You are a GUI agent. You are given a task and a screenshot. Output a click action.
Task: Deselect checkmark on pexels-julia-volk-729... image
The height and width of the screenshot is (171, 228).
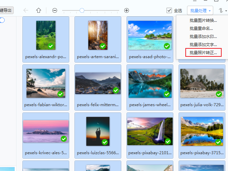point(219,94)
